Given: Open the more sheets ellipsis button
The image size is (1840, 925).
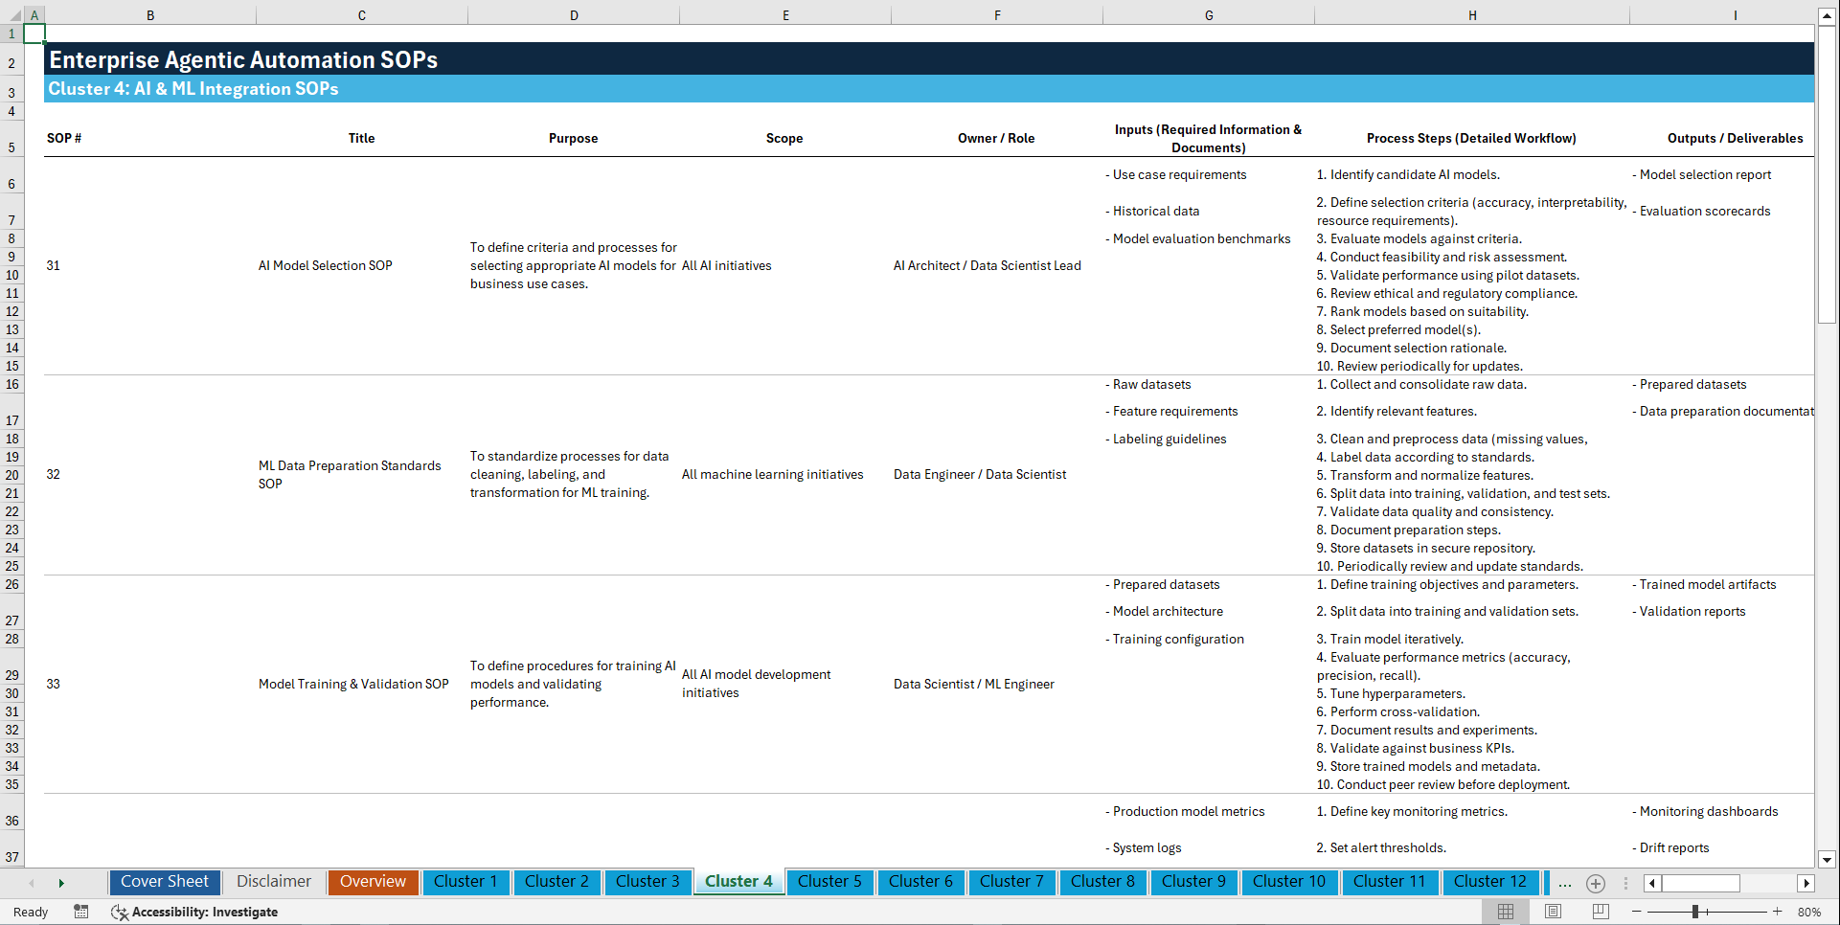Looking at the screenshot, I should 1564,884.
